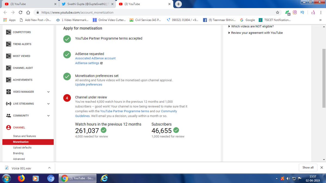Viewport: 326px width, 183px height.
Task: Expand 'Review your agreement with YouTube'
Action: pos(255,33)
